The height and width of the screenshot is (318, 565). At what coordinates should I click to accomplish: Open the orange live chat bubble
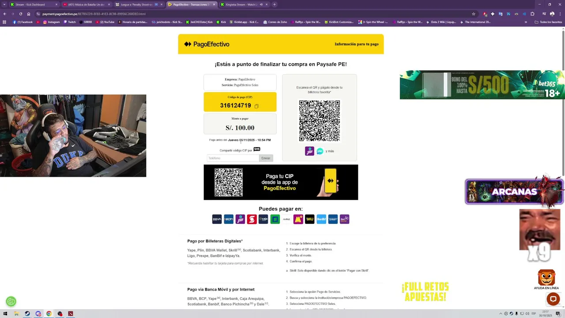(553, 299)
